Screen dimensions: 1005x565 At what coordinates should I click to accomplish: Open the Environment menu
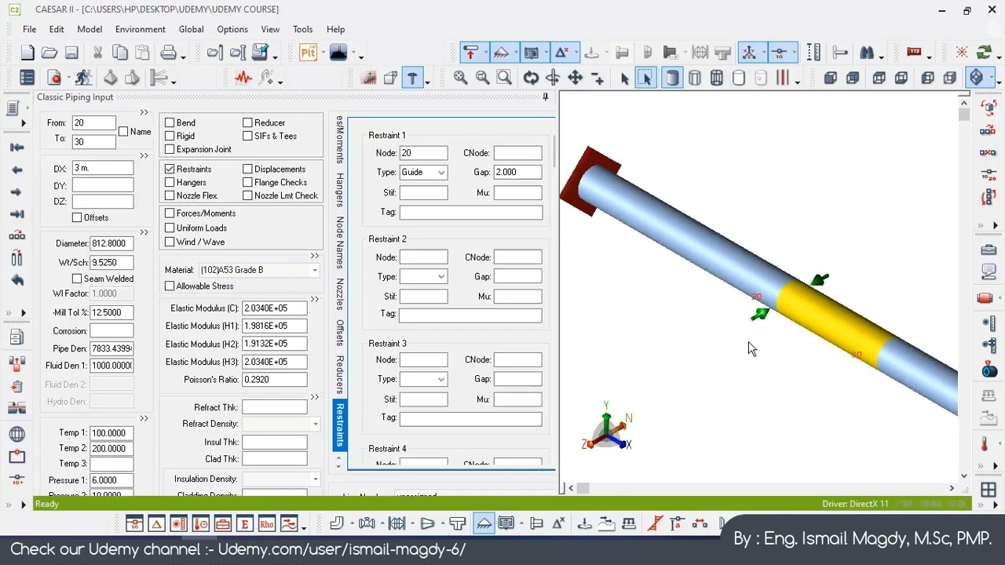coord(140,29)
